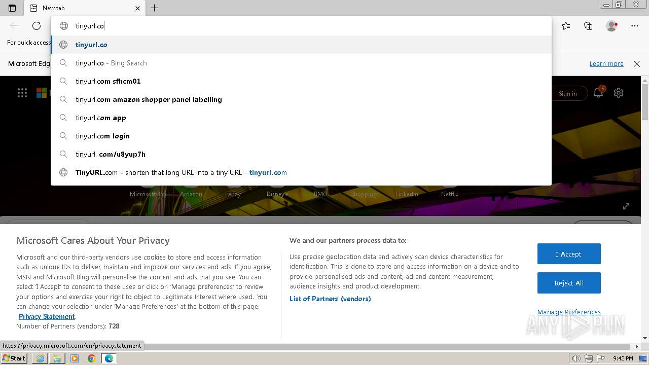The image size is (649, 365).
Task: Launch Google Chrome from the taskbar
Action: pos(92,358)
